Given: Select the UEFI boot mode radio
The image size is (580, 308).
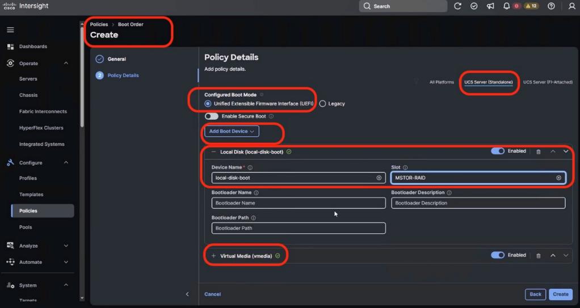Looking at the screenshot, I should click(208, 104).
